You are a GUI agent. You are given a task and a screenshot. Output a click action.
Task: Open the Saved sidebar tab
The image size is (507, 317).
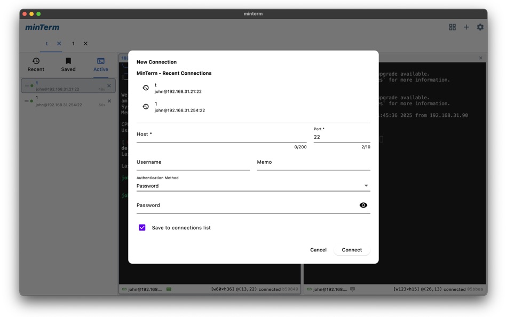68,65
